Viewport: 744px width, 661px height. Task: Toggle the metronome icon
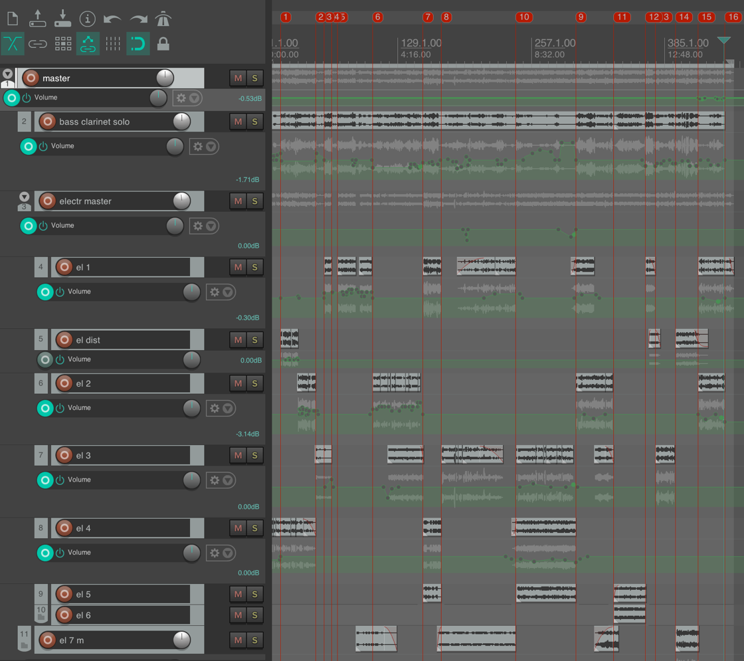click(163, 19)
